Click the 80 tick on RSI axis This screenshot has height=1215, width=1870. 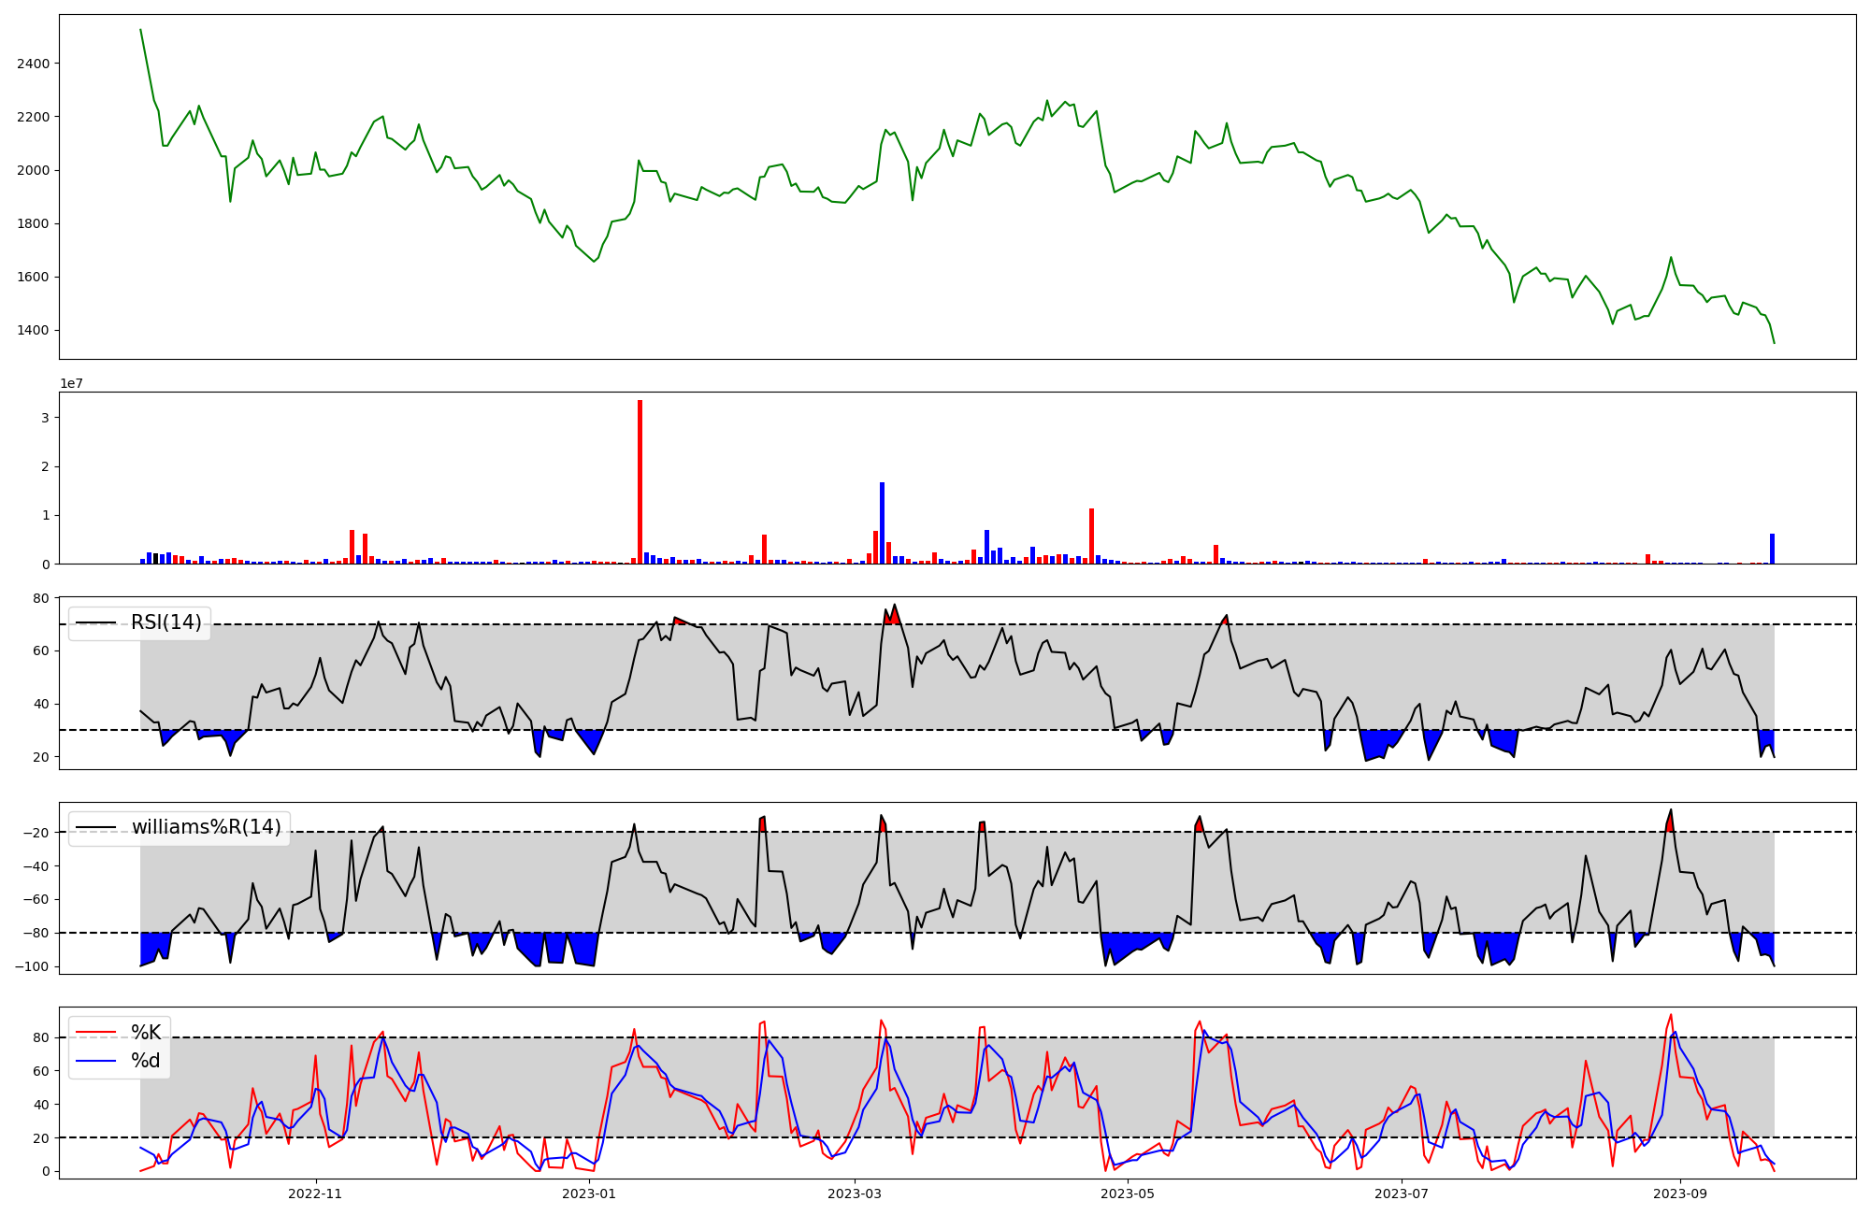43,598
